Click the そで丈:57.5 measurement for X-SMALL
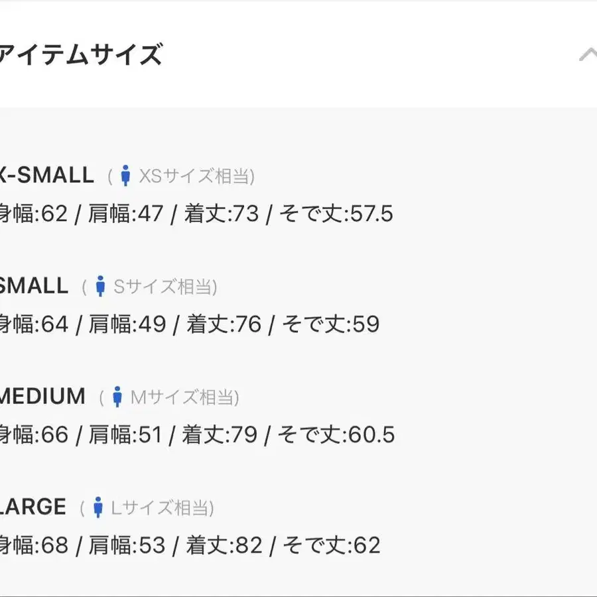 [336, 214]
